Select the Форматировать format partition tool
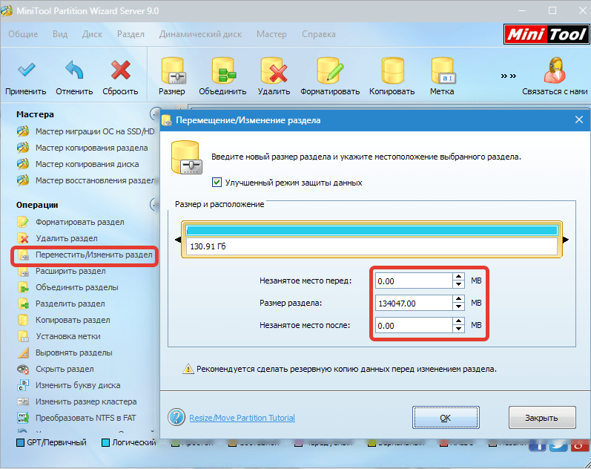 330,76
